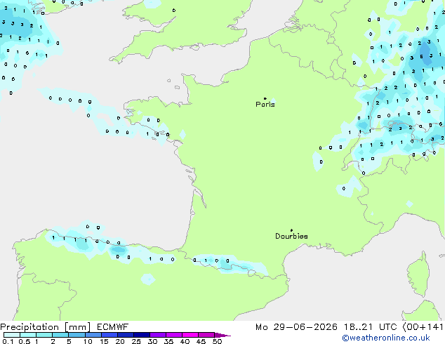This screenshot has width=445, height=344.
Task: Pick the purple legend swatch above 30
Action: (x=158, y=335)
